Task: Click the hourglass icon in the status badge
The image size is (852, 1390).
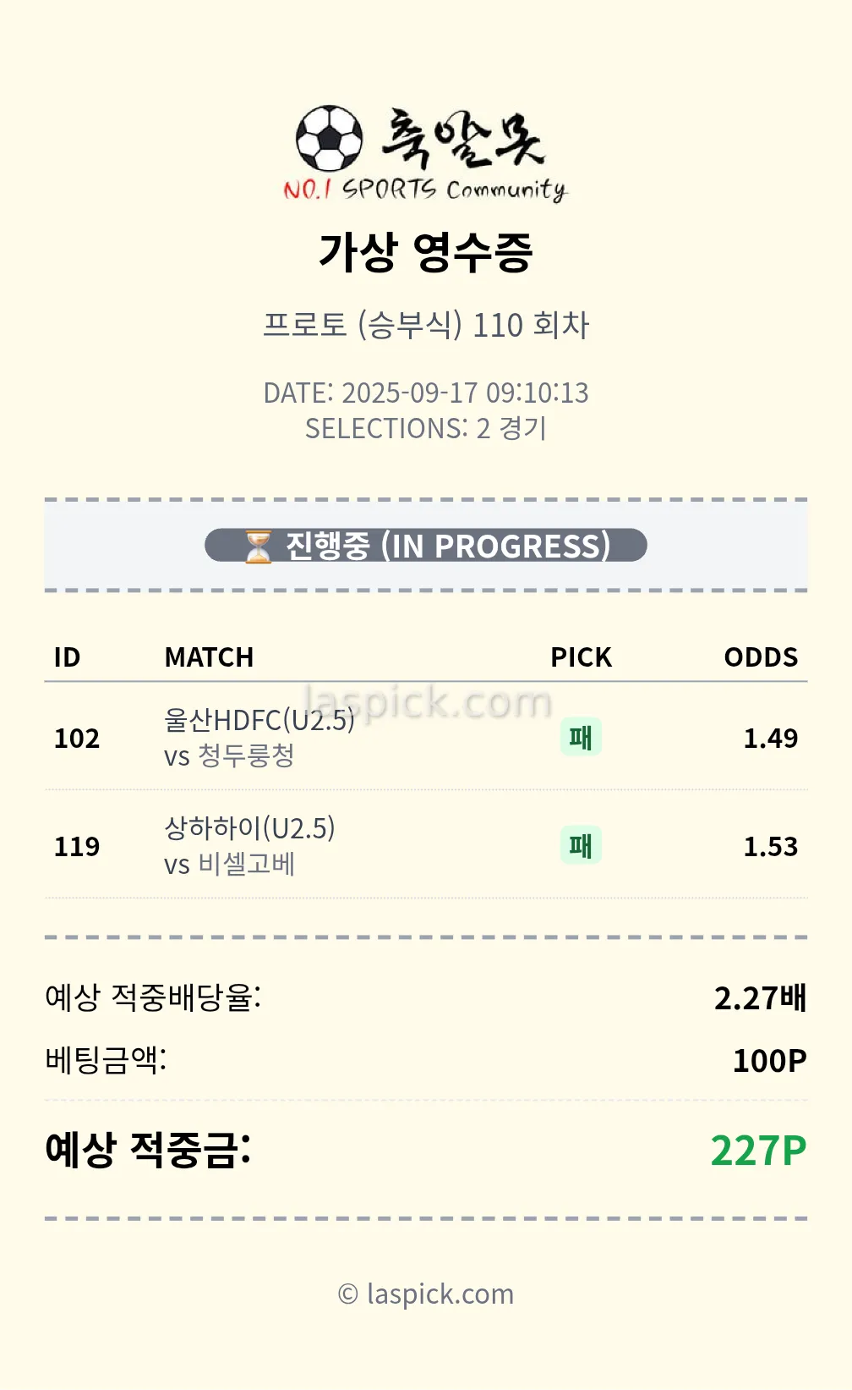Action: 258,546
